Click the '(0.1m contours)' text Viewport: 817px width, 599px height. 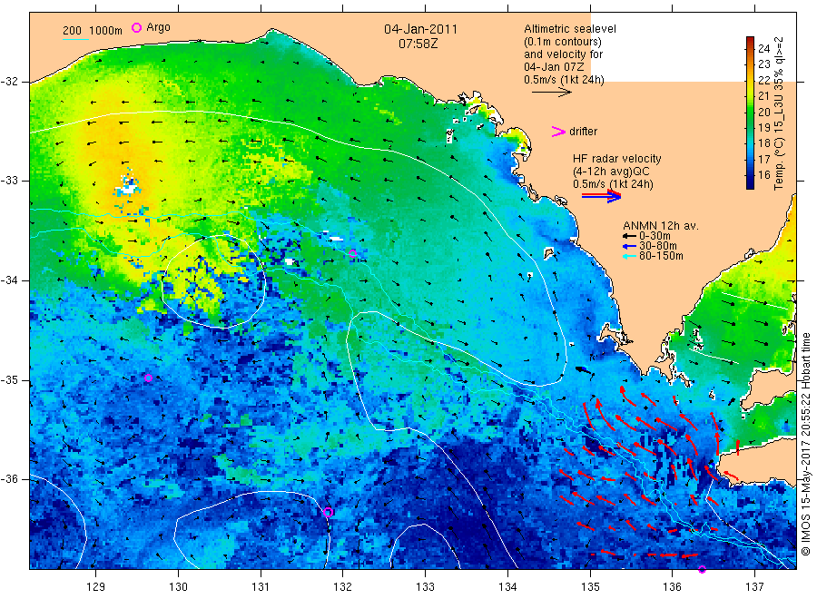(x=563, y=42)
